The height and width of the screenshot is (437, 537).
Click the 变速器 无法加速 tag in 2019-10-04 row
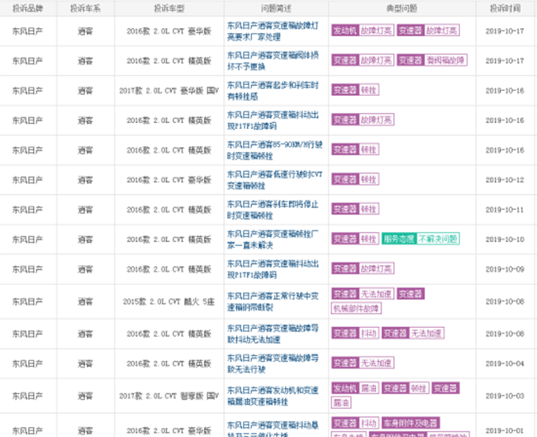tap(363, 363)
